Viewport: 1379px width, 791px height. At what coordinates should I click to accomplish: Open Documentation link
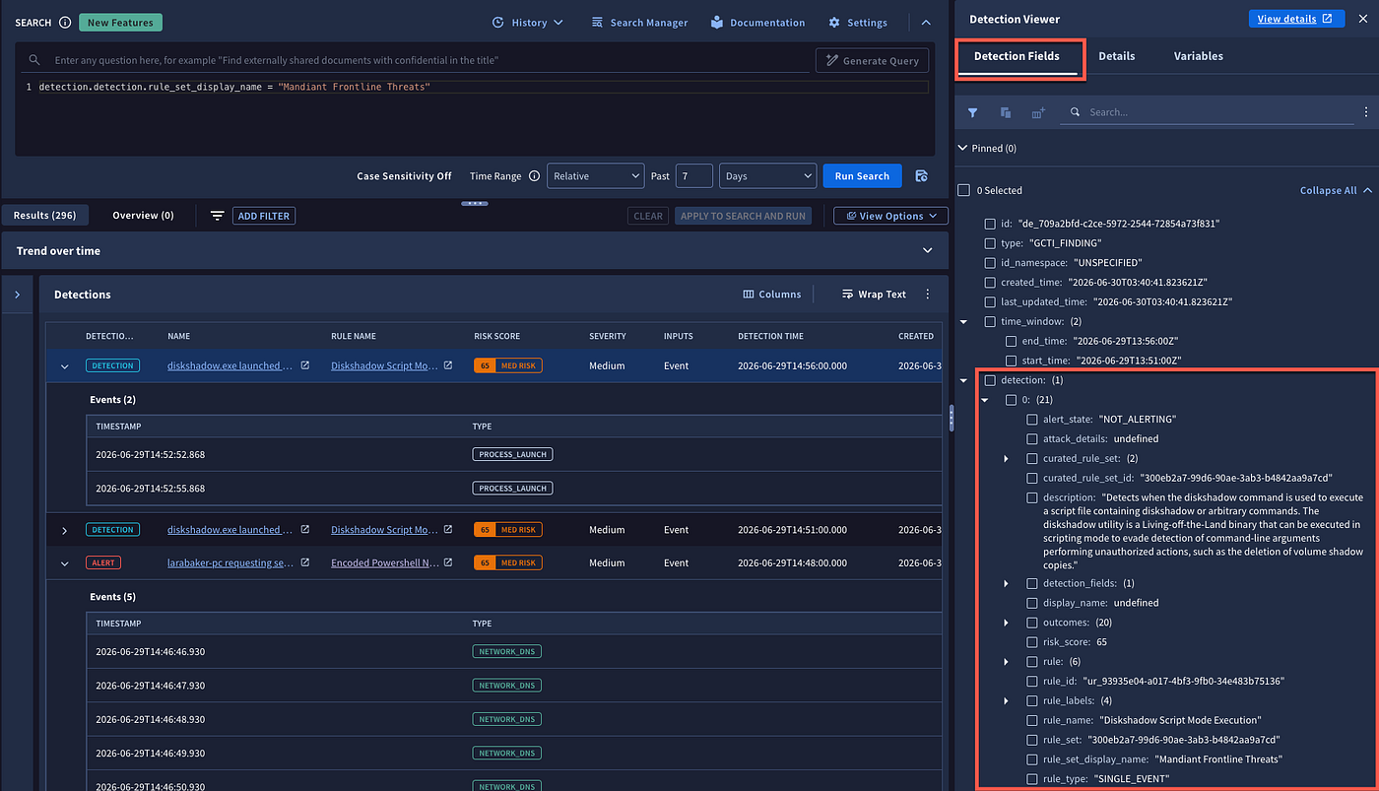click(x=757, y=23)
